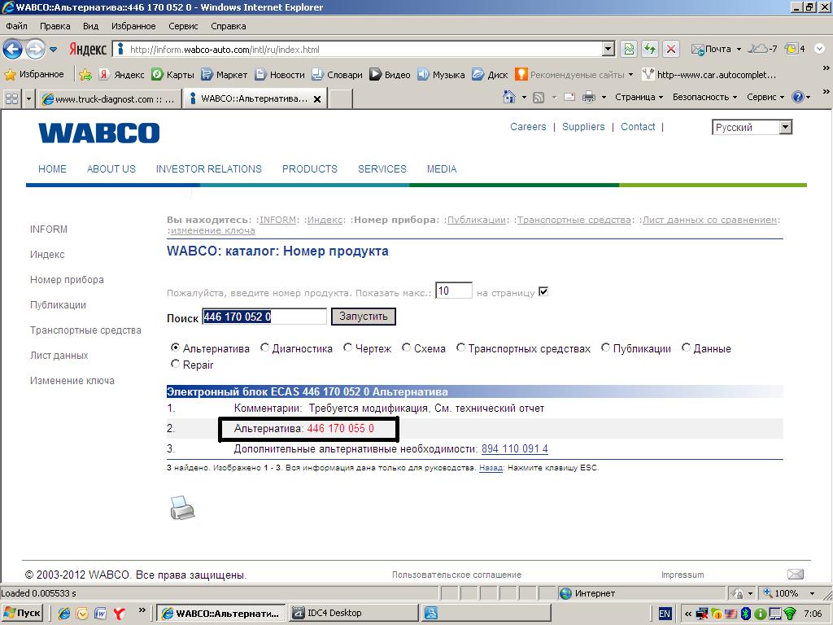The width and height of the screenshot is (833, 625).
Task: Open the Файл menu
Action: (x=17, y=26)
